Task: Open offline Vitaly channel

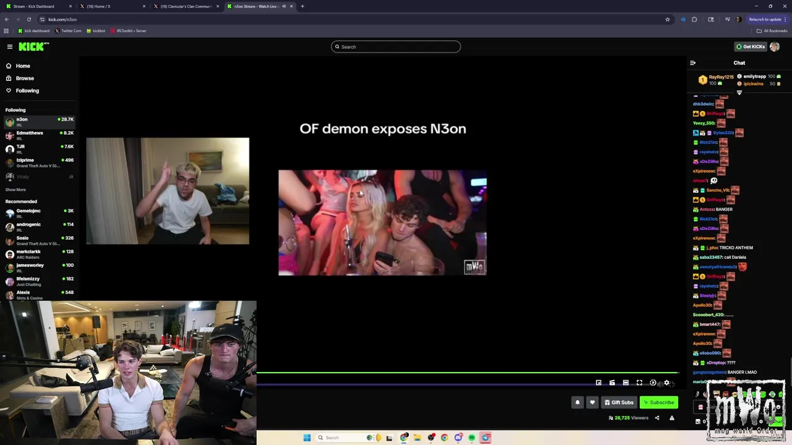Action: [40, 177]
